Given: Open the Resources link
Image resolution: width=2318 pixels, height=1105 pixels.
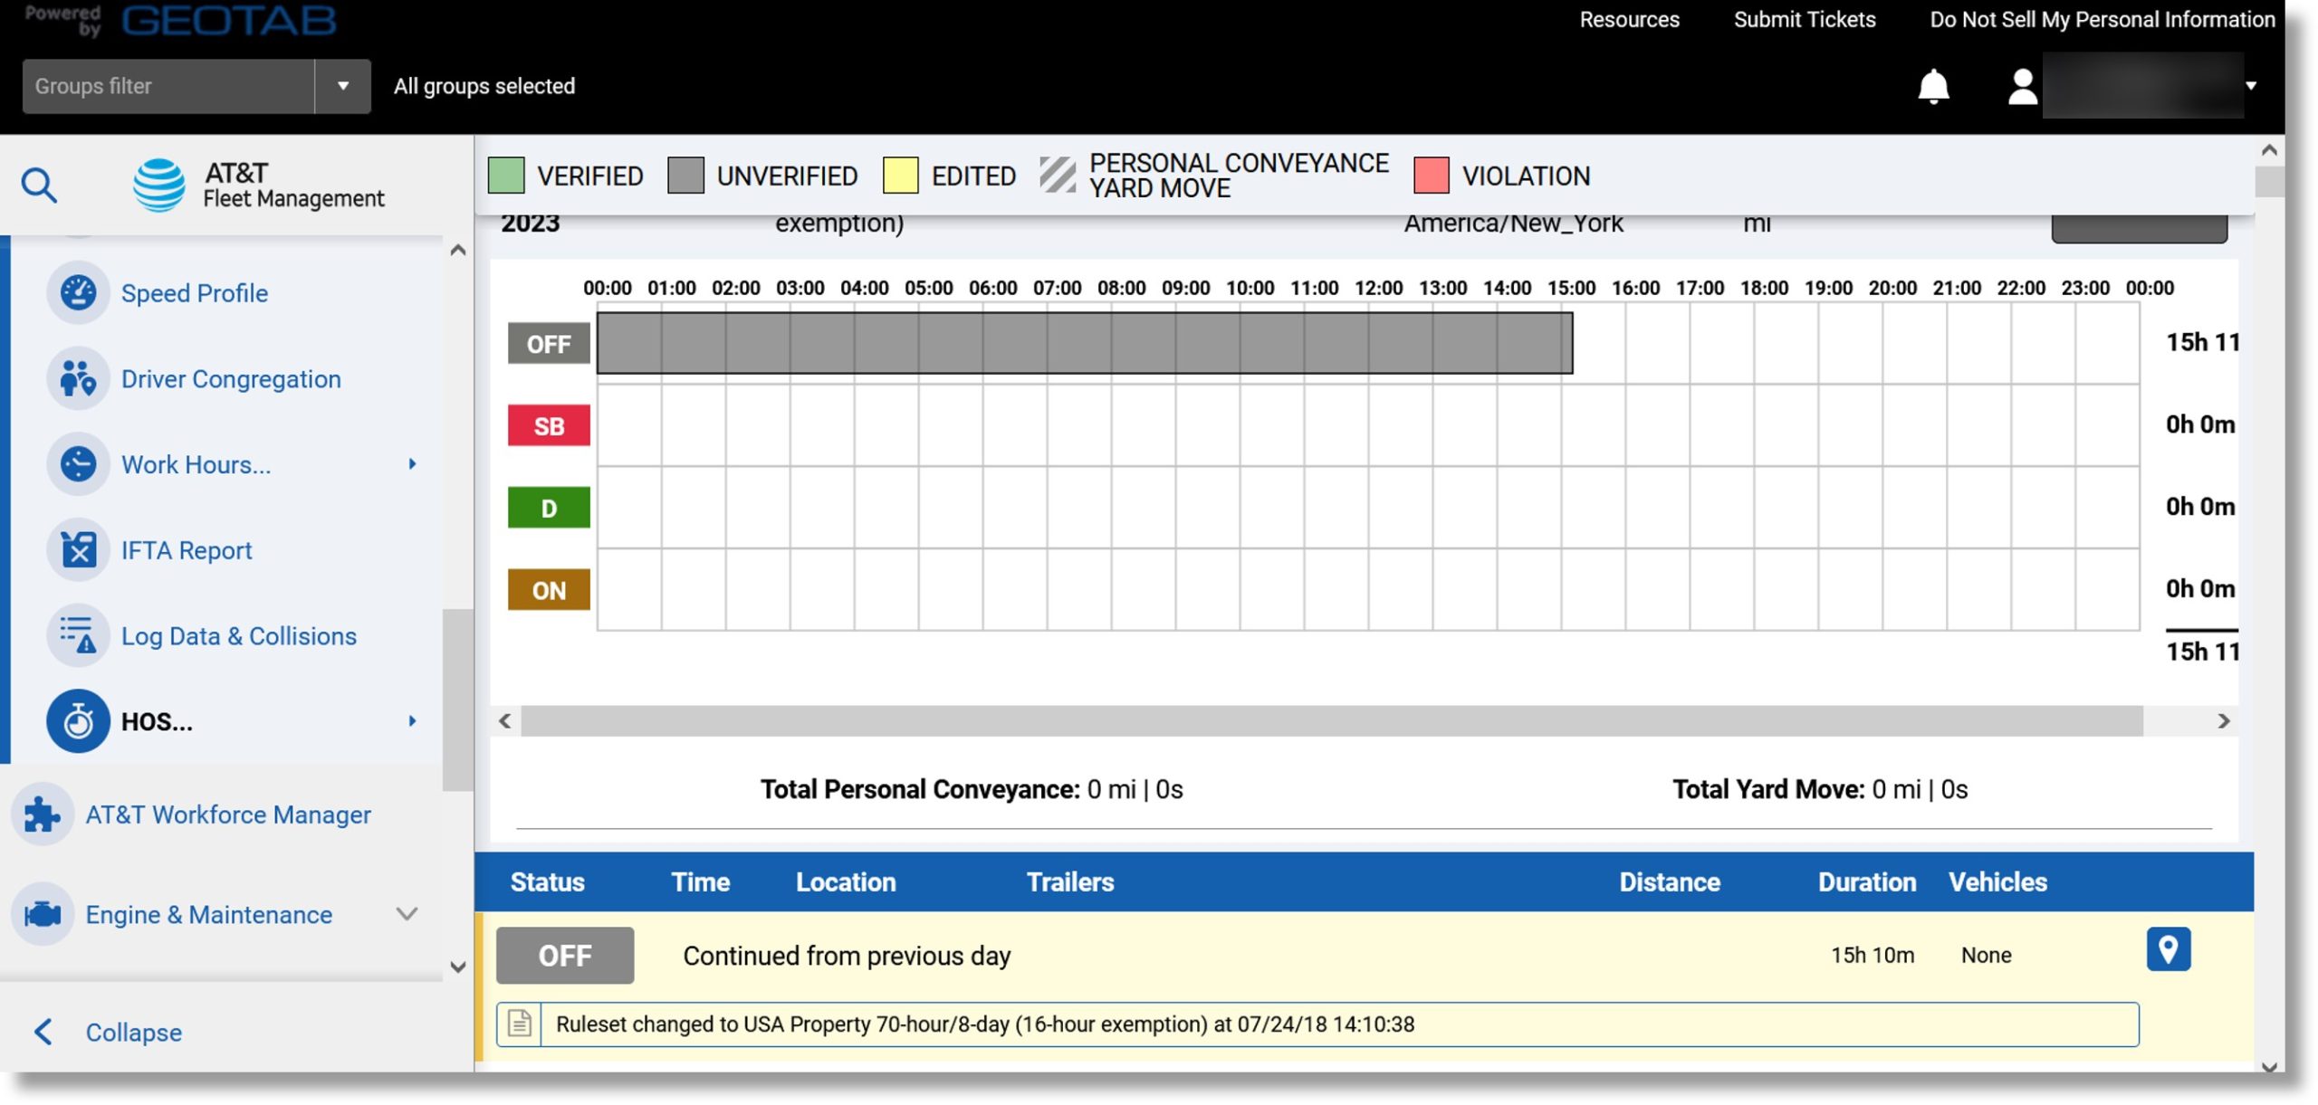Looking at the screenshot, I should pyautogui.click(x=1629, y=19).
